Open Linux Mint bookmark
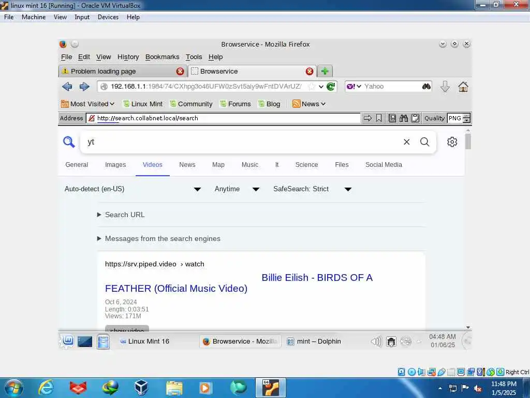 click(x=143, y=104)
